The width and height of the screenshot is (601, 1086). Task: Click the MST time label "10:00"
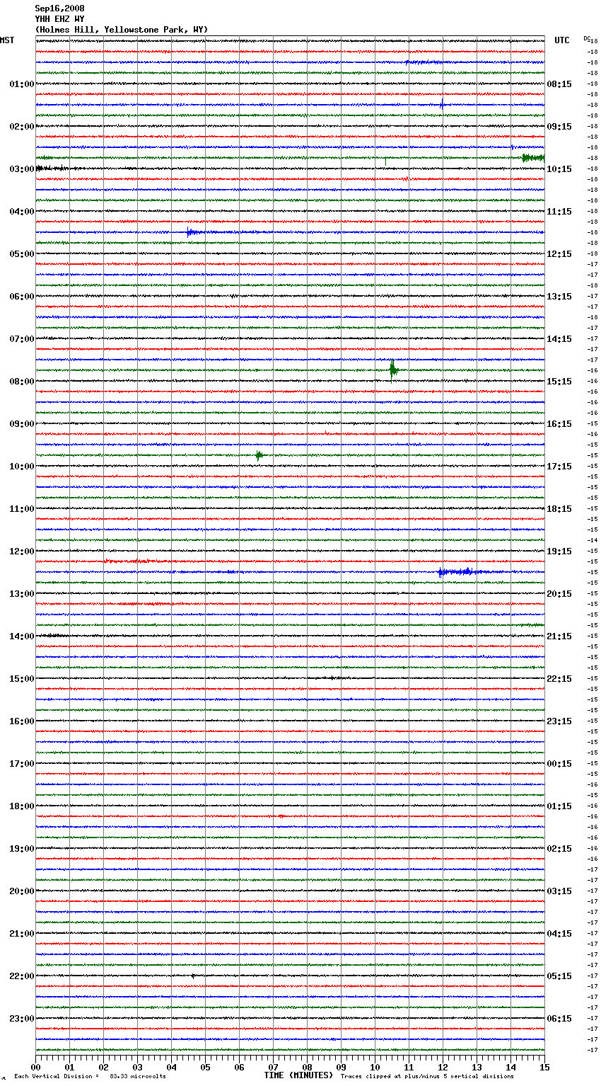click(x=22, y=467)
